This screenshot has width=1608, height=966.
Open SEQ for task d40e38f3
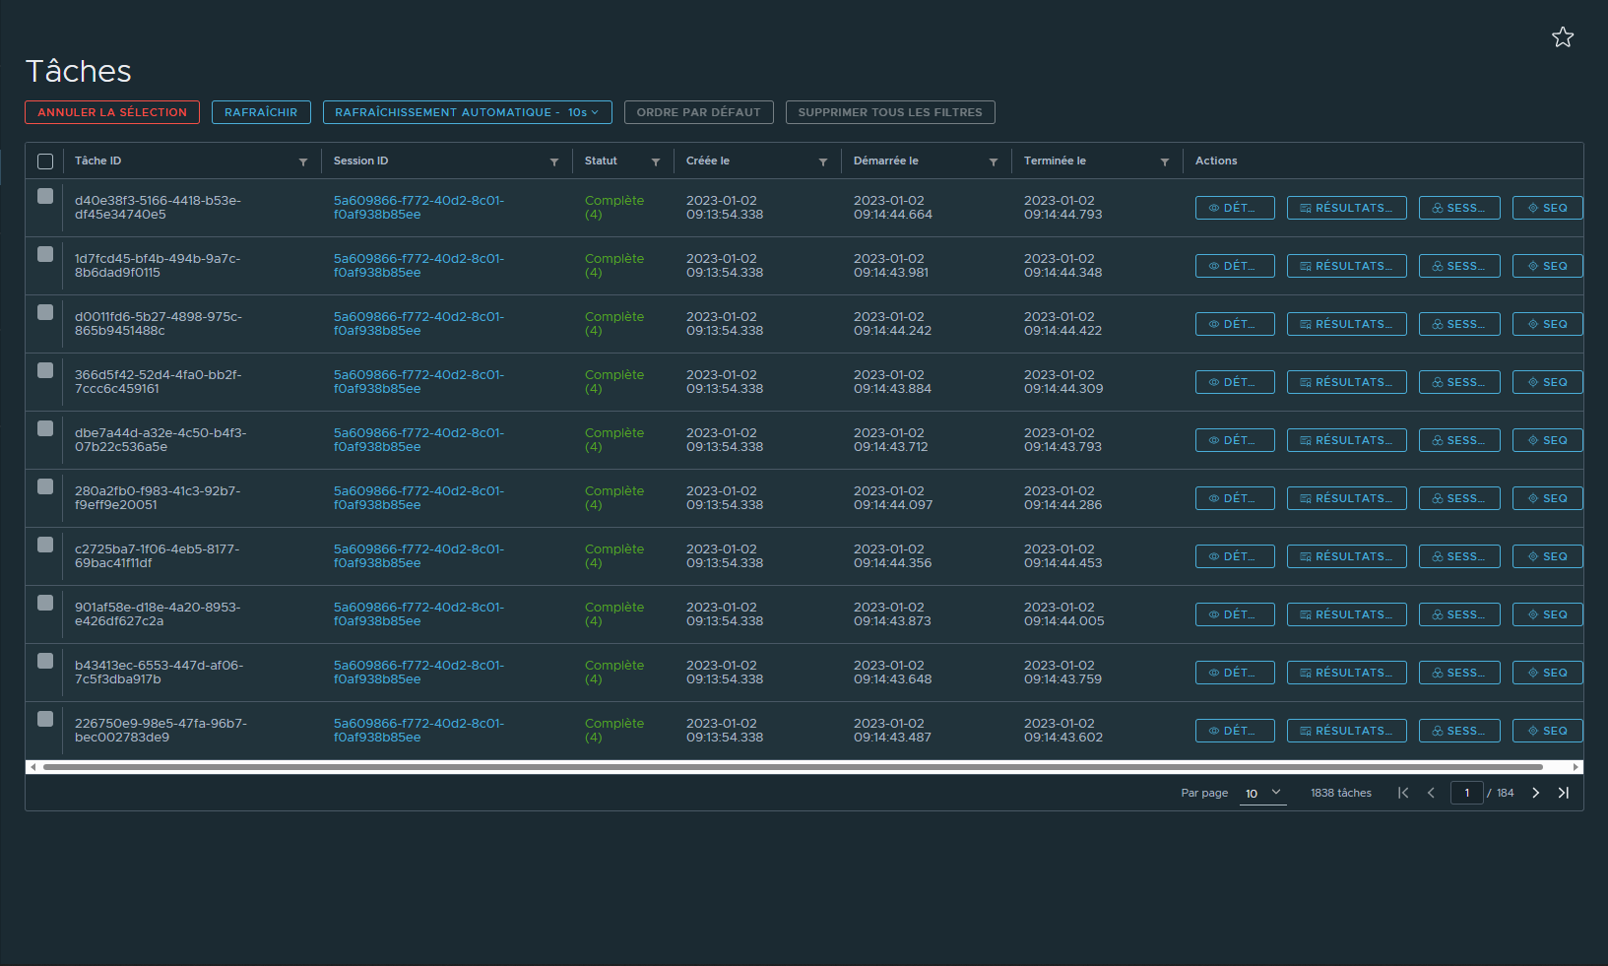pyautogui.click(x=1547, y=208)
